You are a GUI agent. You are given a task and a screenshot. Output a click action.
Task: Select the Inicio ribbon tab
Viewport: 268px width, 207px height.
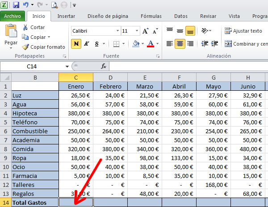tap(39, 16)
